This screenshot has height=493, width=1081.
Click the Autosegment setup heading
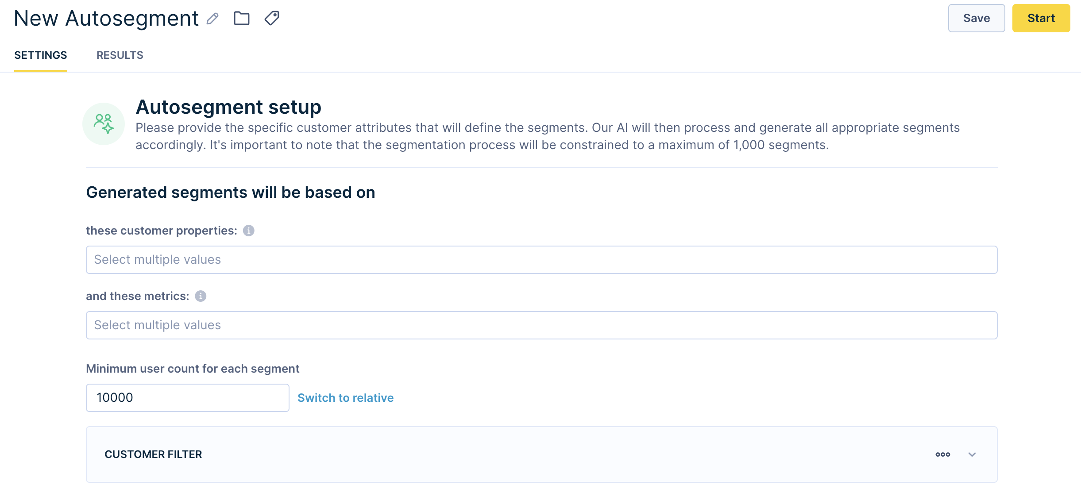[228, 107]
